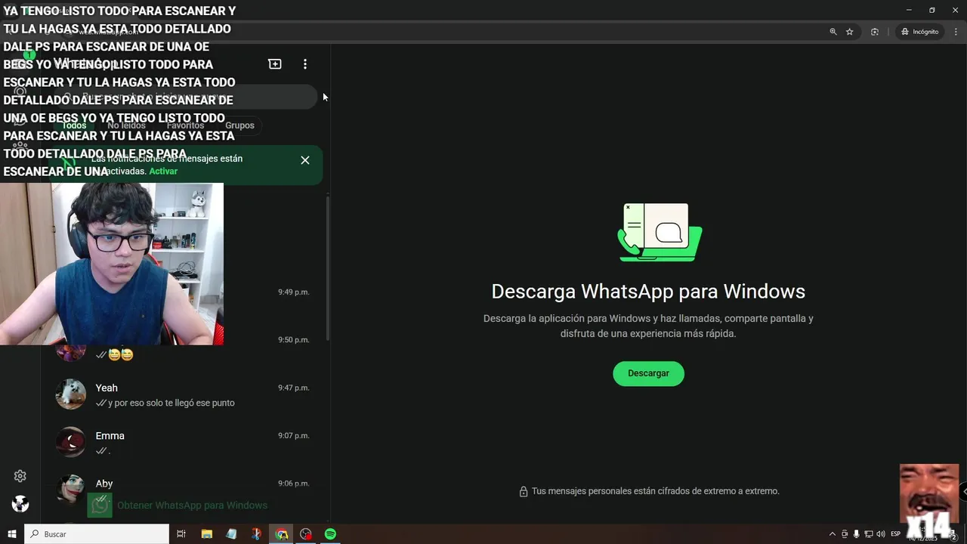Click the 9:07 p.m. timestamp on Emma's chat

pos(293,436)
